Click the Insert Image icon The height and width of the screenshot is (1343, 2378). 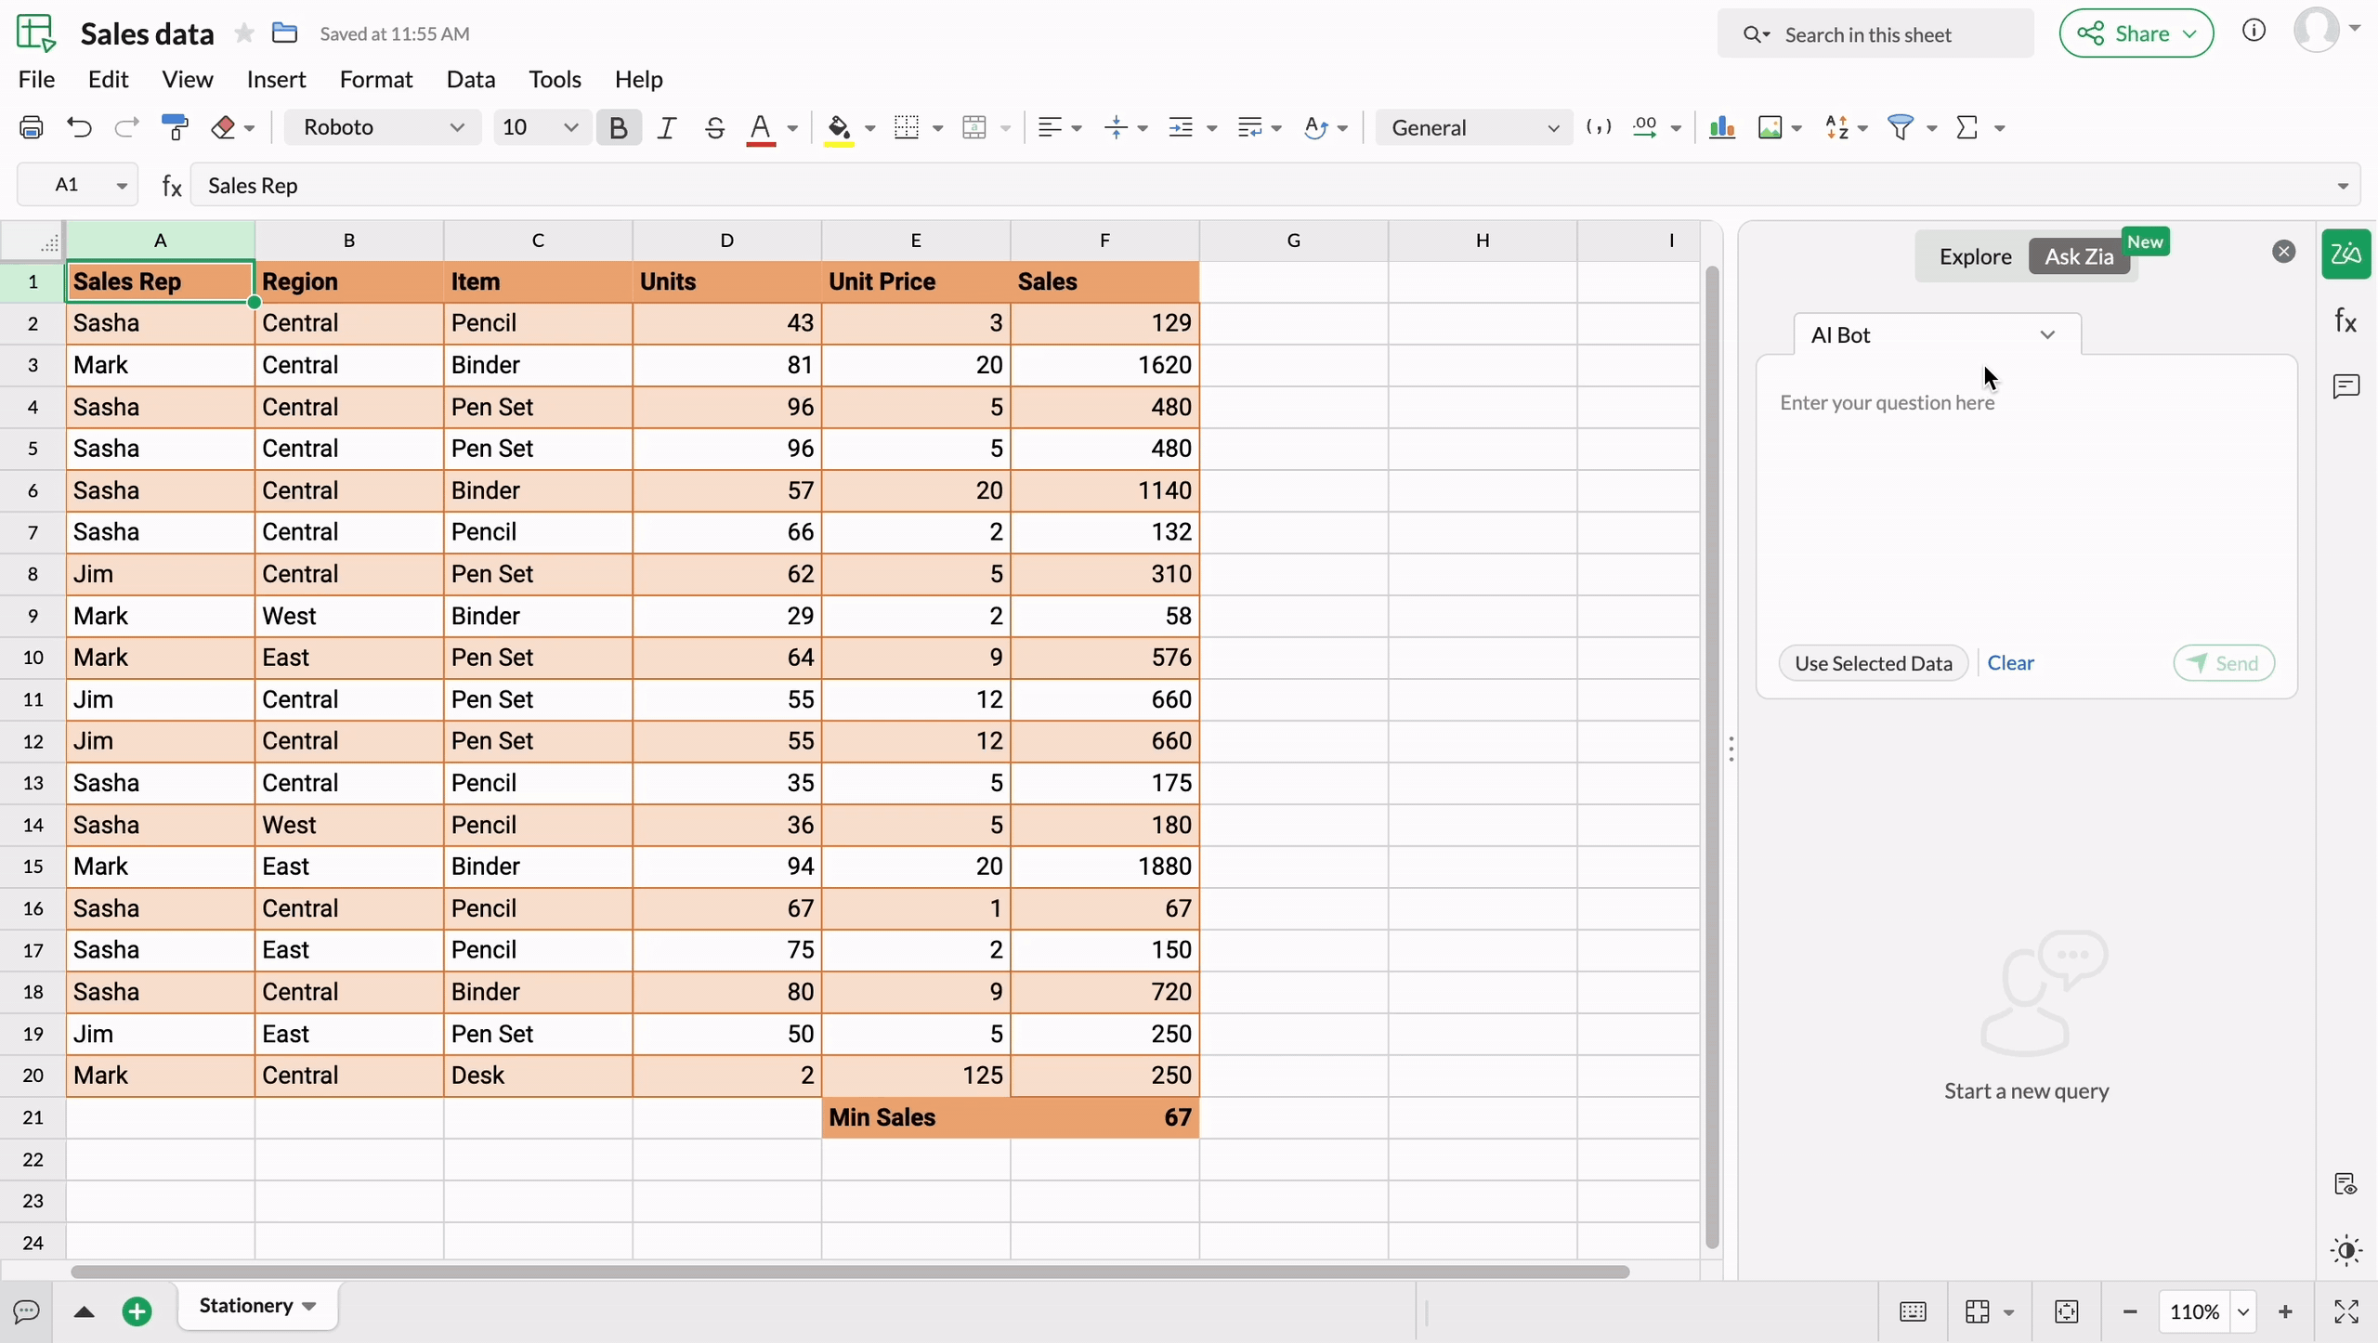point(1770,127)
